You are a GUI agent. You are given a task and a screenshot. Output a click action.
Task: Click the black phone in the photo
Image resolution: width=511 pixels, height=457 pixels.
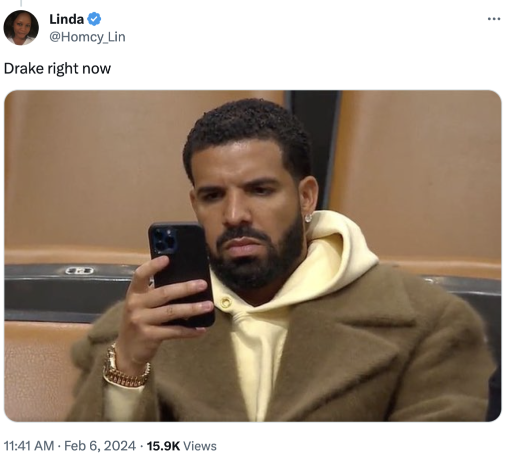pos(182,274)
